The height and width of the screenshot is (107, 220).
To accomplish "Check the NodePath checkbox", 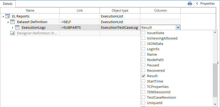I will click(144, 60).
